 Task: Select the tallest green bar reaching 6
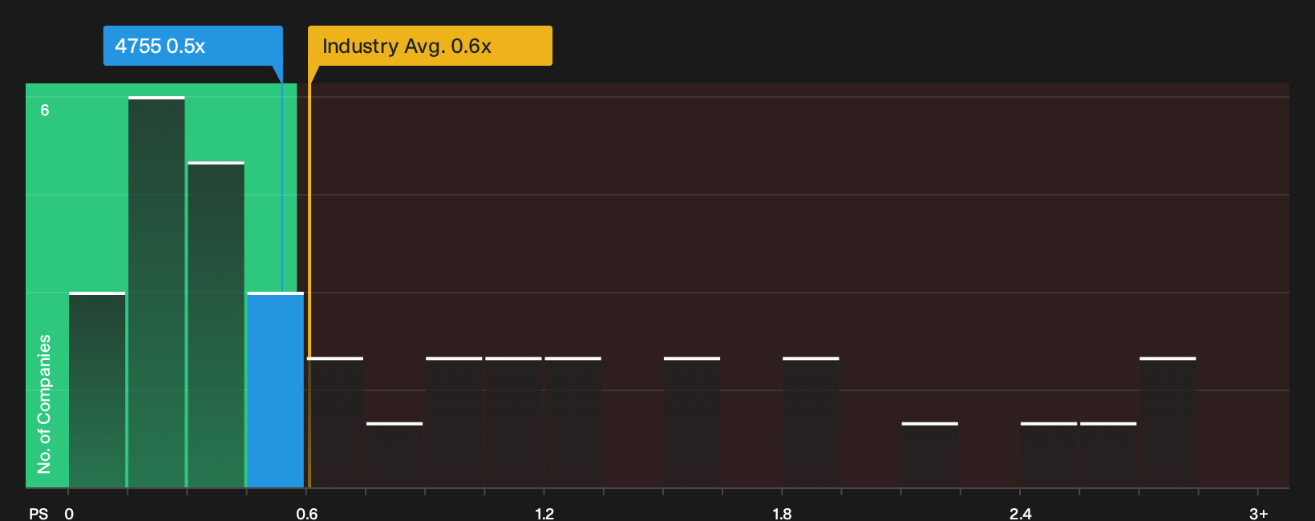[156, 292]
